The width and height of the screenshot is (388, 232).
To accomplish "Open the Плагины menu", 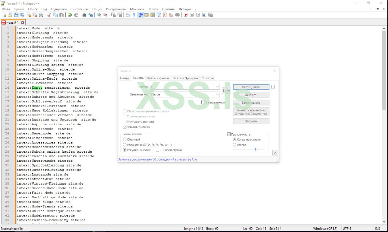I will tap(169, 9).
